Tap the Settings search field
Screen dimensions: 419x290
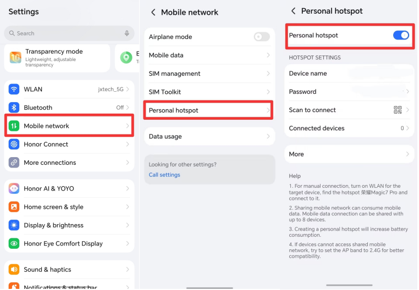click(x=66, y=34)
